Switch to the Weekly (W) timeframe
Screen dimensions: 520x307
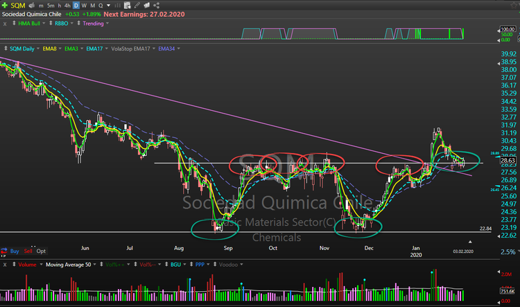click(84, 4)
